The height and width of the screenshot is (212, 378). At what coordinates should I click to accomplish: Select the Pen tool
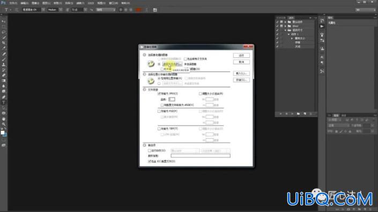pos(4,97)
